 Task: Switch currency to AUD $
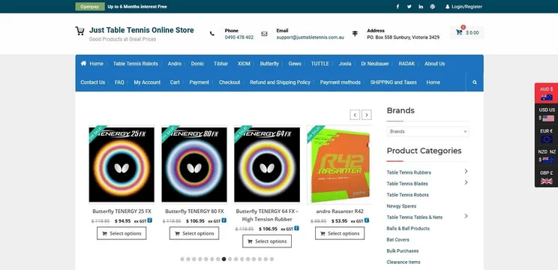tap(546, 93)
